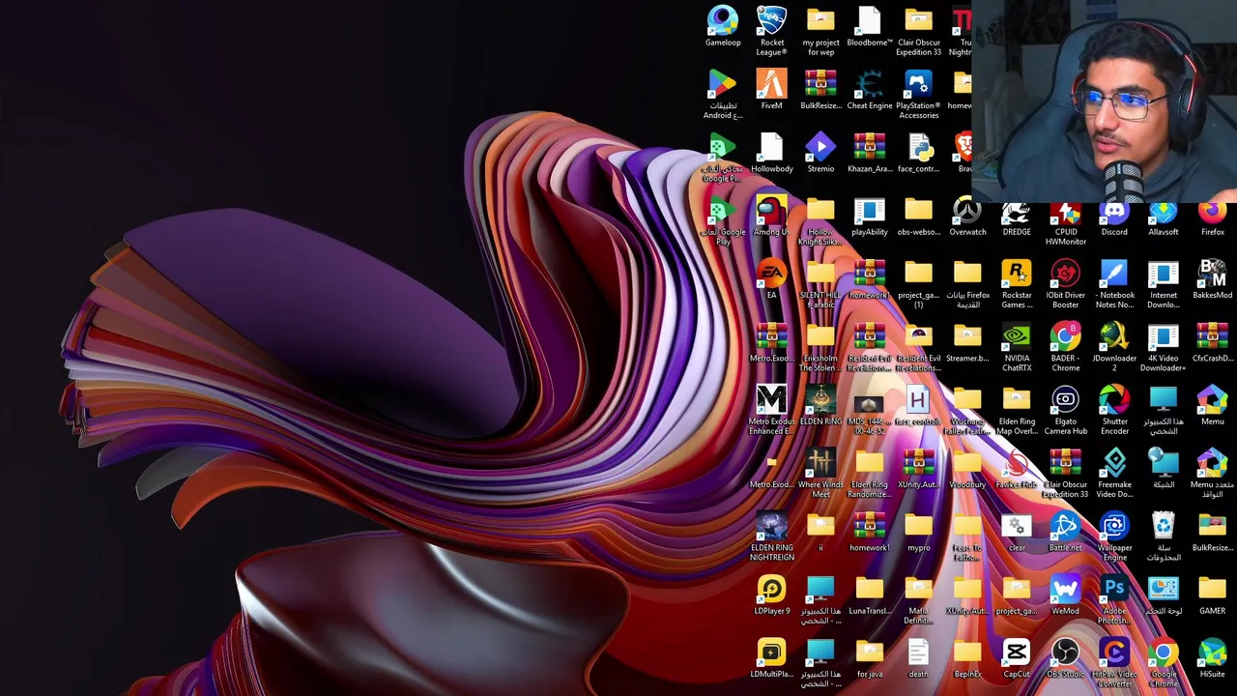This screenshot has height=696, width=1237.
Task: Select the Elden Ring Randomizer folder
Action: coord(870,474)
